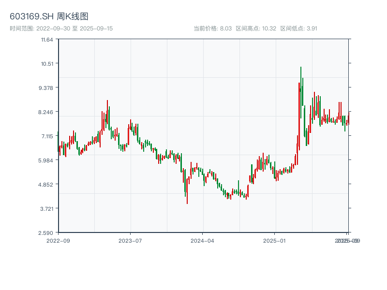Click y-axis value 5.984

45,160
